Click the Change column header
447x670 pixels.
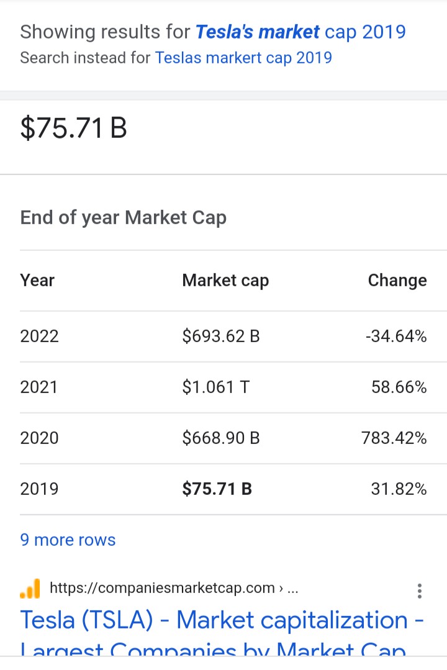397,281
